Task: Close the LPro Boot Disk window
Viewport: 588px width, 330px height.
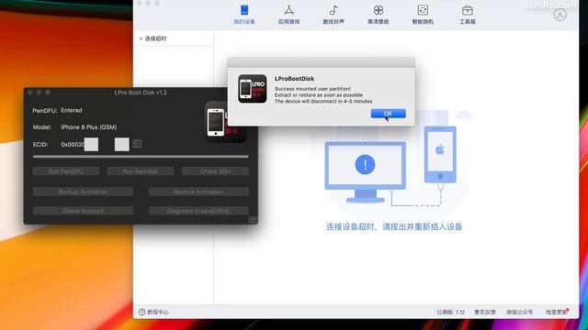Action: pyautogui.click(x=30, y=93)
